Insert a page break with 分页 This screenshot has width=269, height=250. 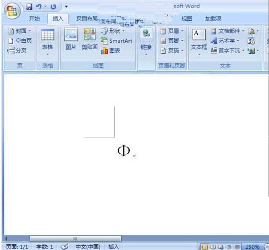(x=17, y=50)
